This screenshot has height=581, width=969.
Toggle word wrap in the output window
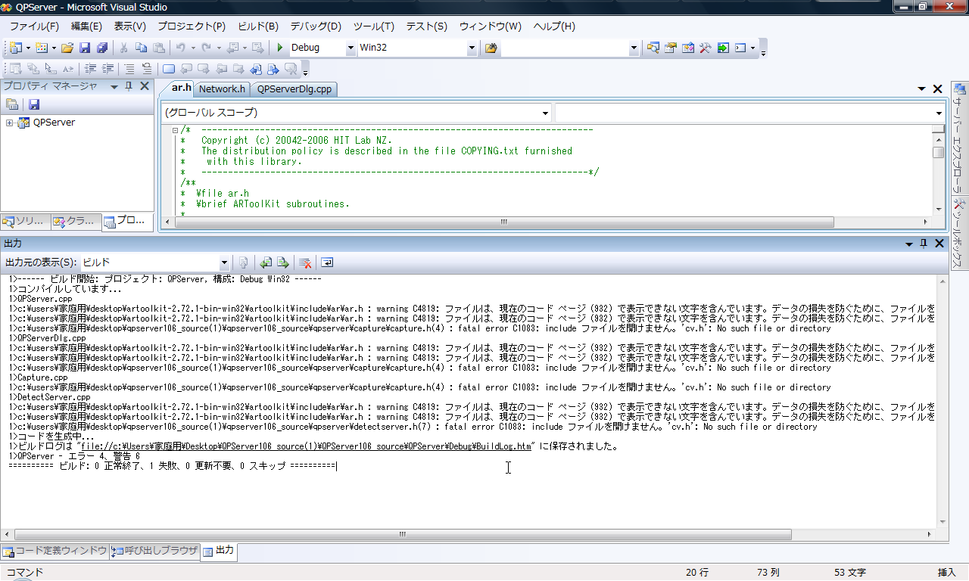(327, 263)
